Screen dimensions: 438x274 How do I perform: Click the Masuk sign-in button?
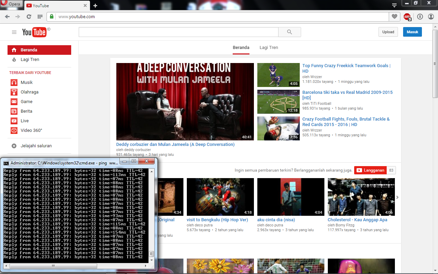pos(412,32)
